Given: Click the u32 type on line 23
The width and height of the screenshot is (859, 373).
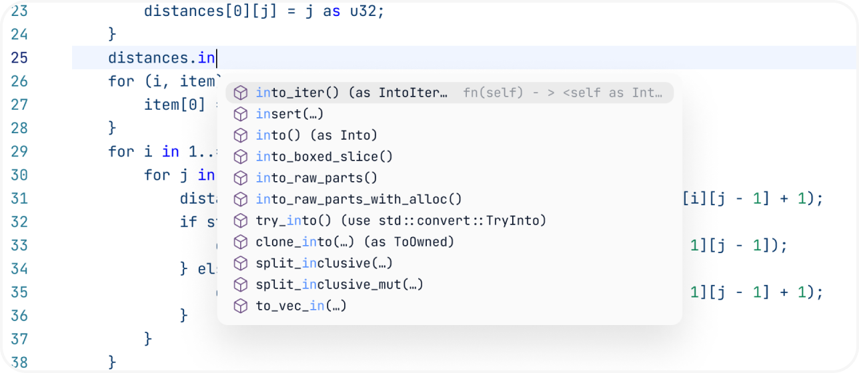Looking at the screenshot, I should point(363,11).
